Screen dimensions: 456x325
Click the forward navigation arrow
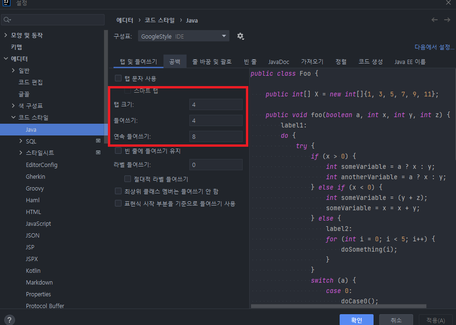pos(447,20)
